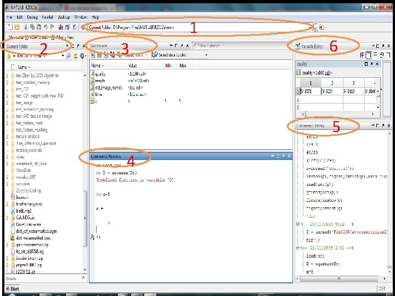Image resolution: width=395 pixels, height=296 pixels.
Task: Expand the test_contrast_masking folder
Action: [x=7, y=82]
